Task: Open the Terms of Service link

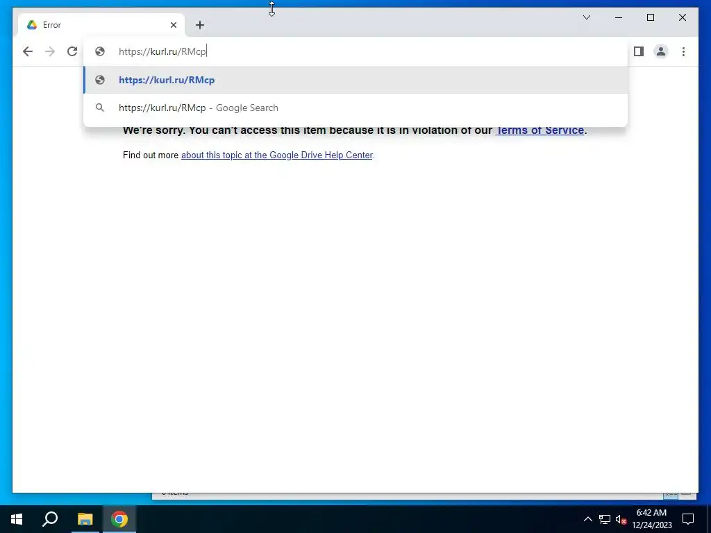Action: (x=539, y=130)
